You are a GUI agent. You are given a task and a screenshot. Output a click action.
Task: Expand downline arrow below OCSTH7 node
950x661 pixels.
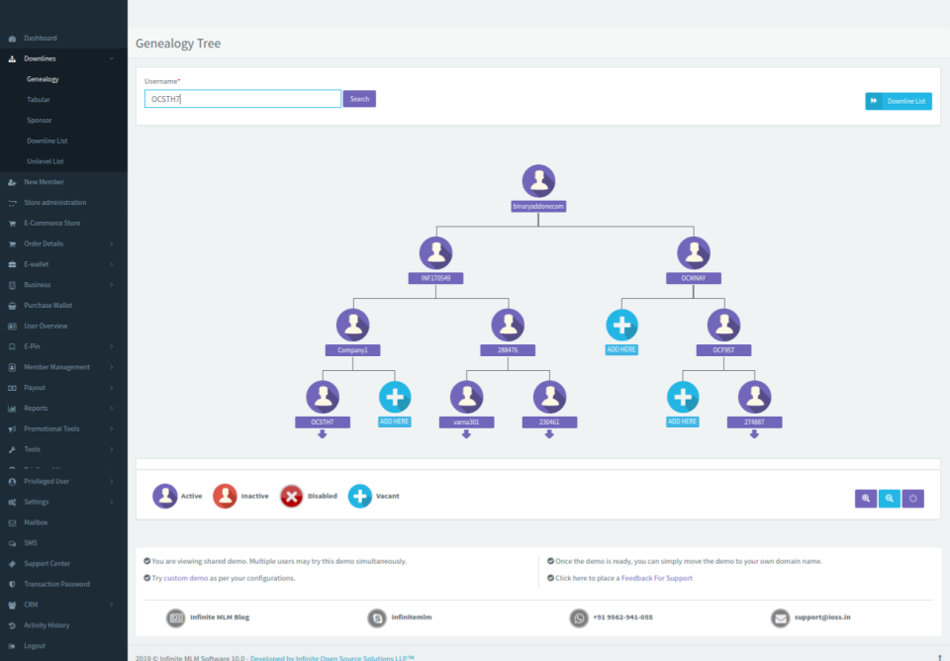(x=322, y=434)
